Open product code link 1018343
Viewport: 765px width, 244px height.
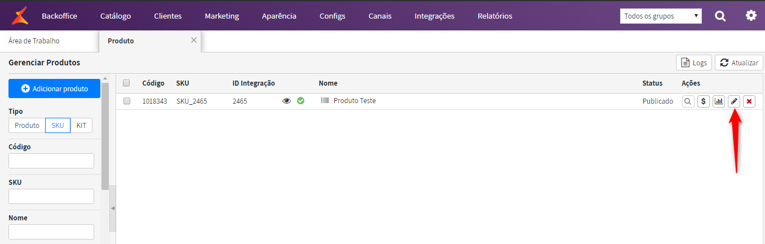pos(154,101)
